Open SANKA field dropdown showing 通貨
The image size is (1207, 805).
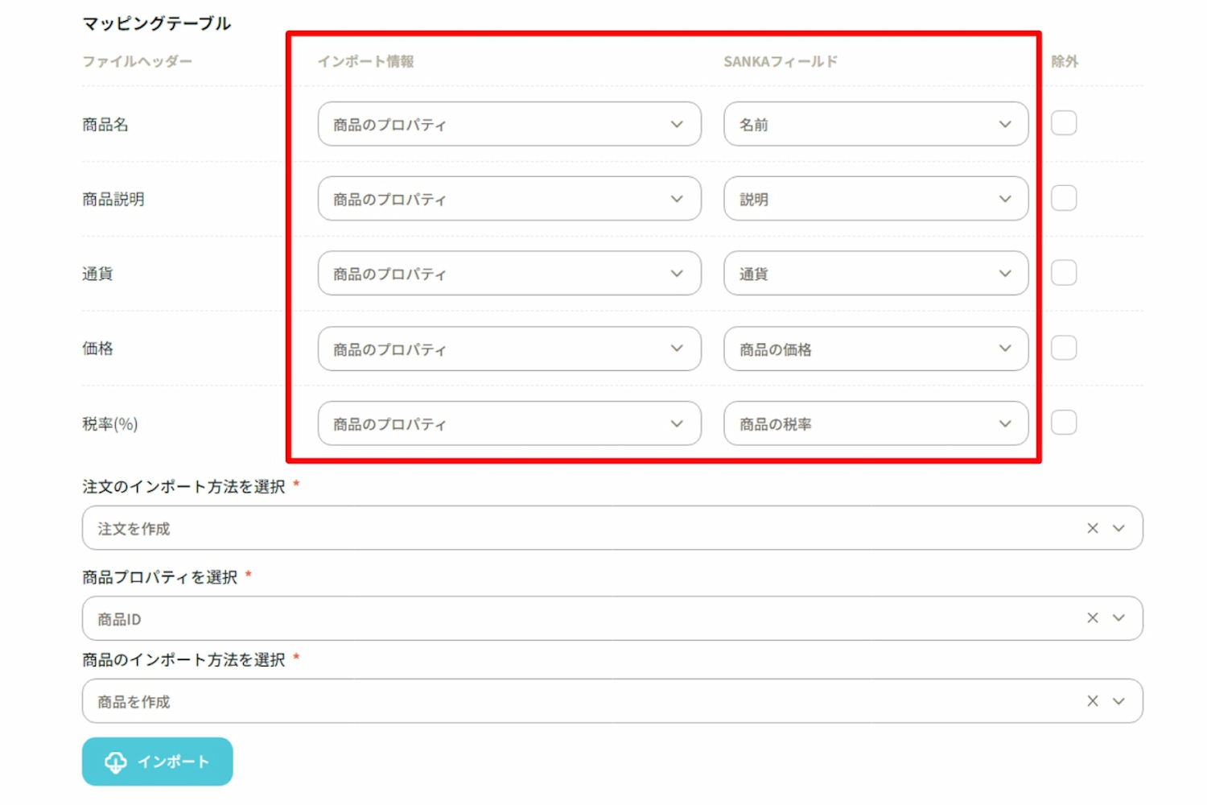[875, 274]
